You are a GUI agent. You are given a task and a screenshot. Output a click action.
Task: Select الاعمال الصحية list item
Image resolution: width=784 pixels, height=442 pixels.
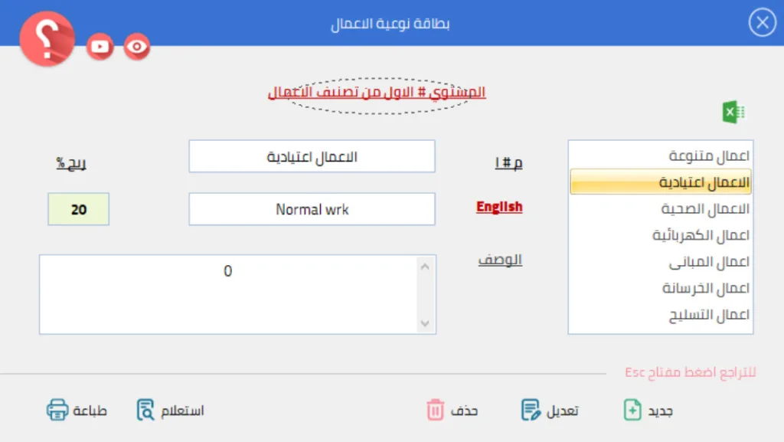705,209
